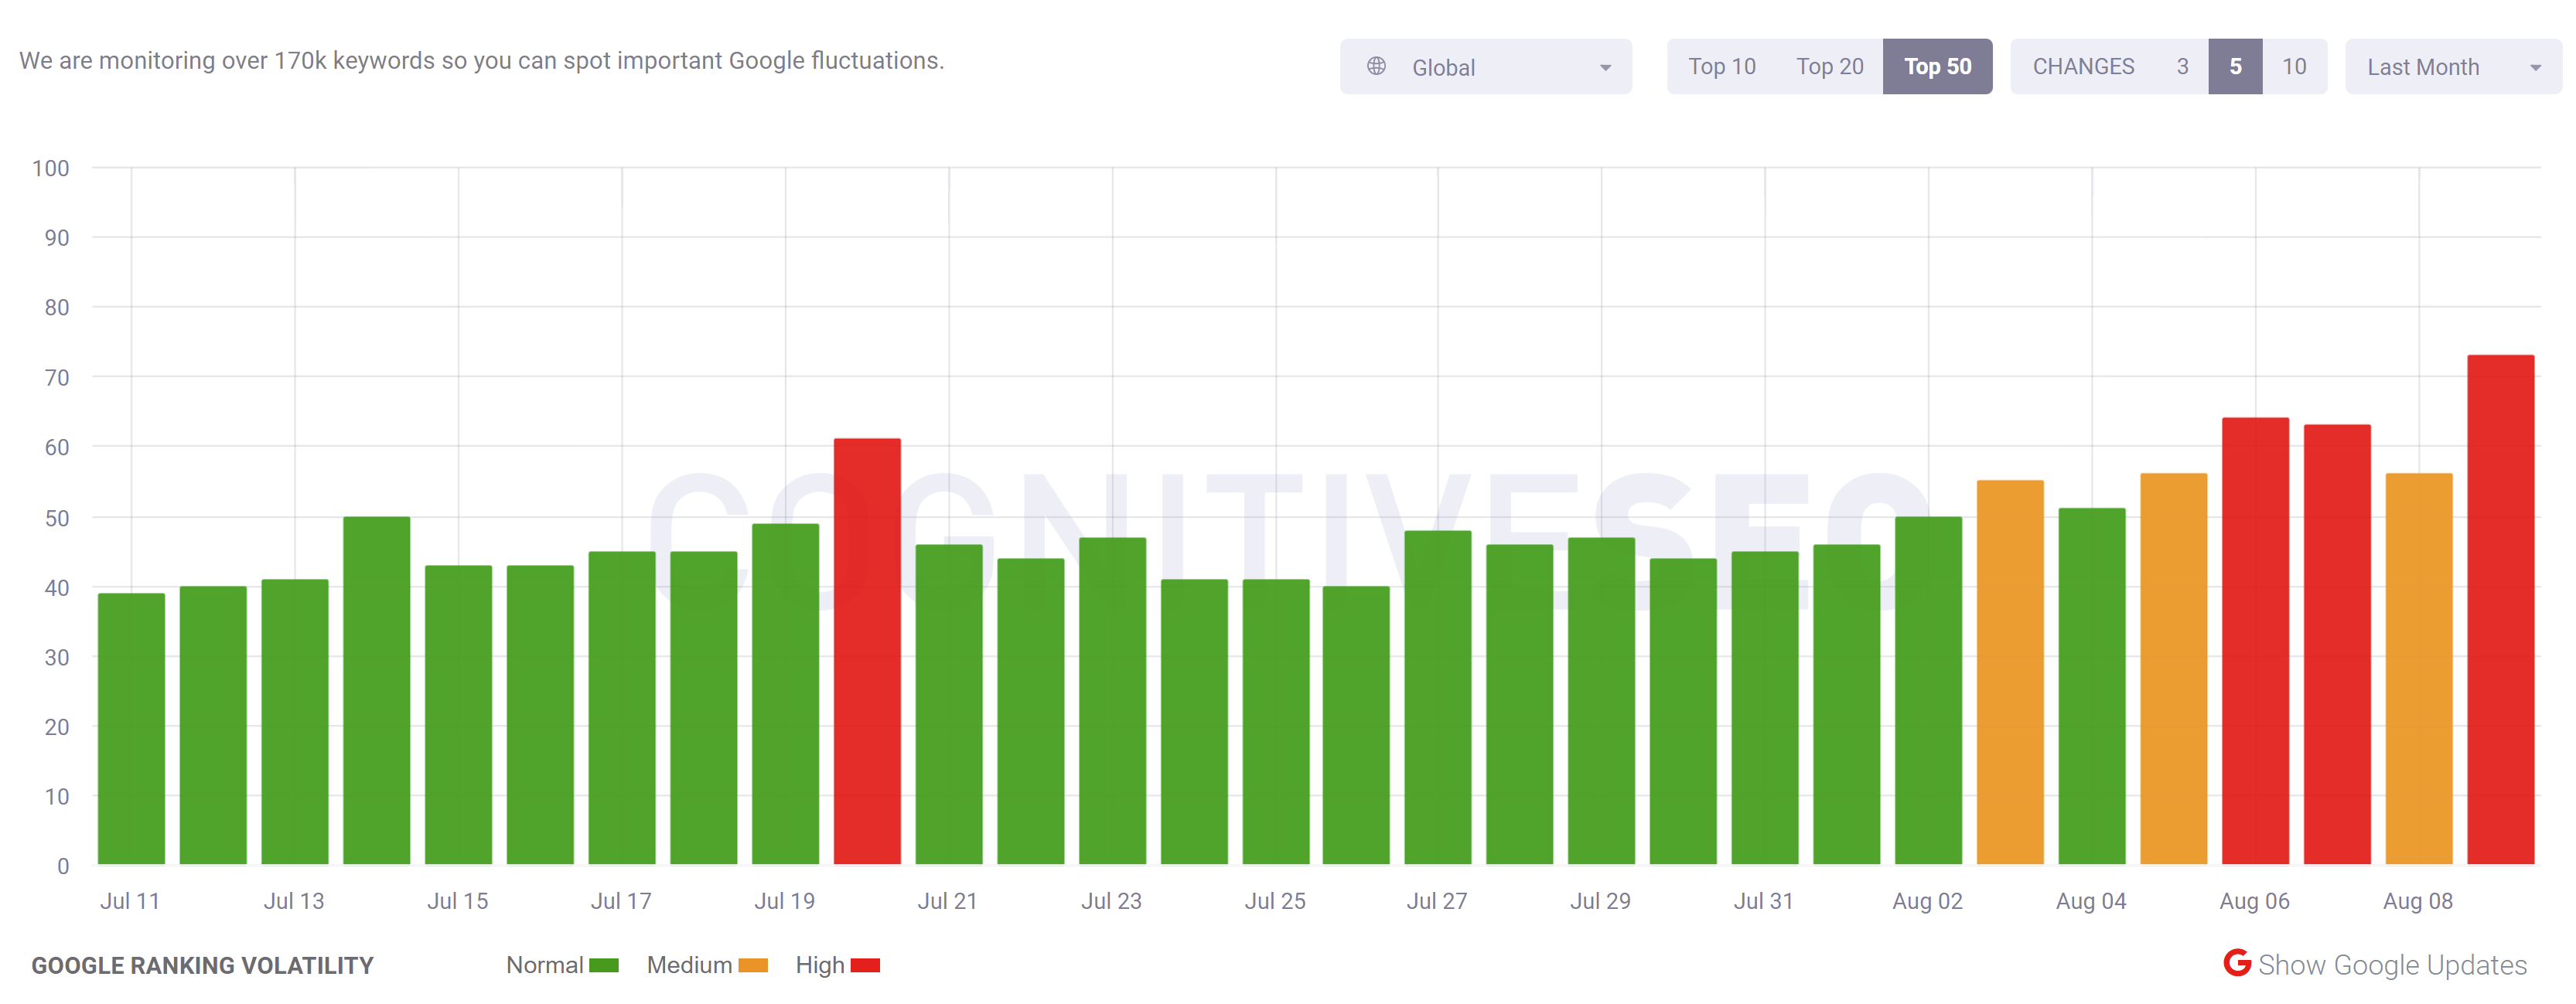This screenshot has width=2576, height=1004.
Task: Enable the CHANGES value of 5
Action: pos(2235,66)
